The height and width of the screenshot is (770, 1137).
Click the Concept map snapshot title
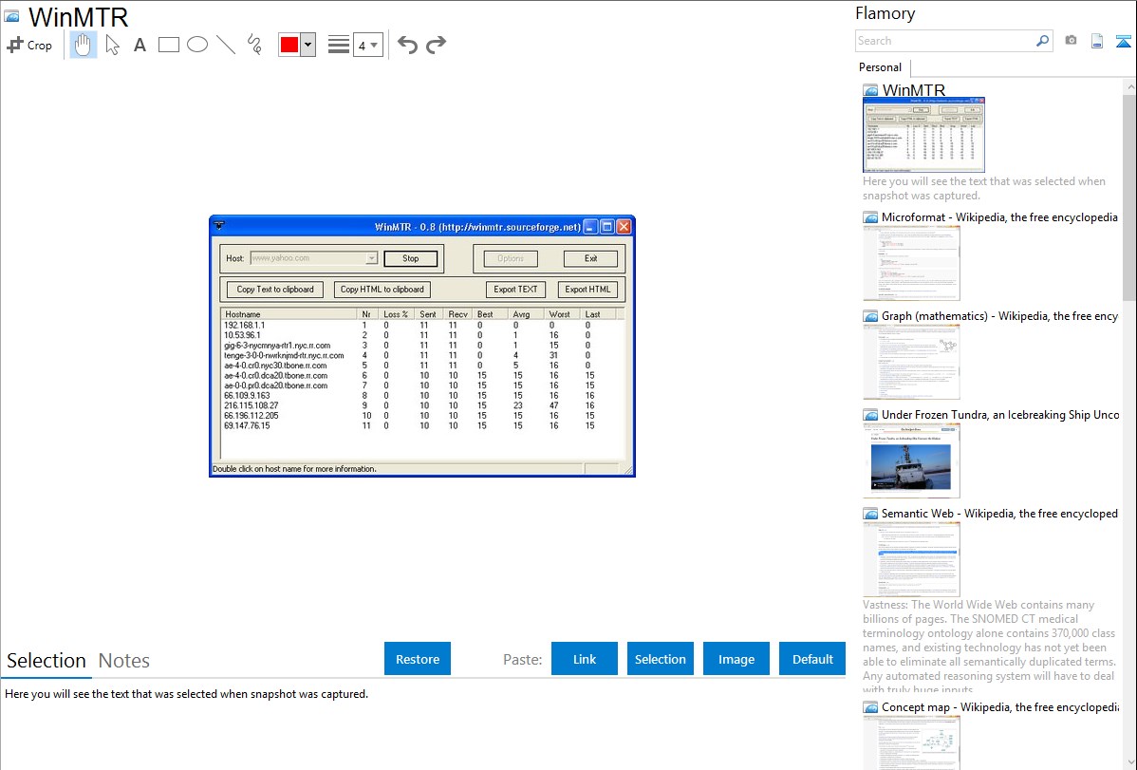coord(999,706)
